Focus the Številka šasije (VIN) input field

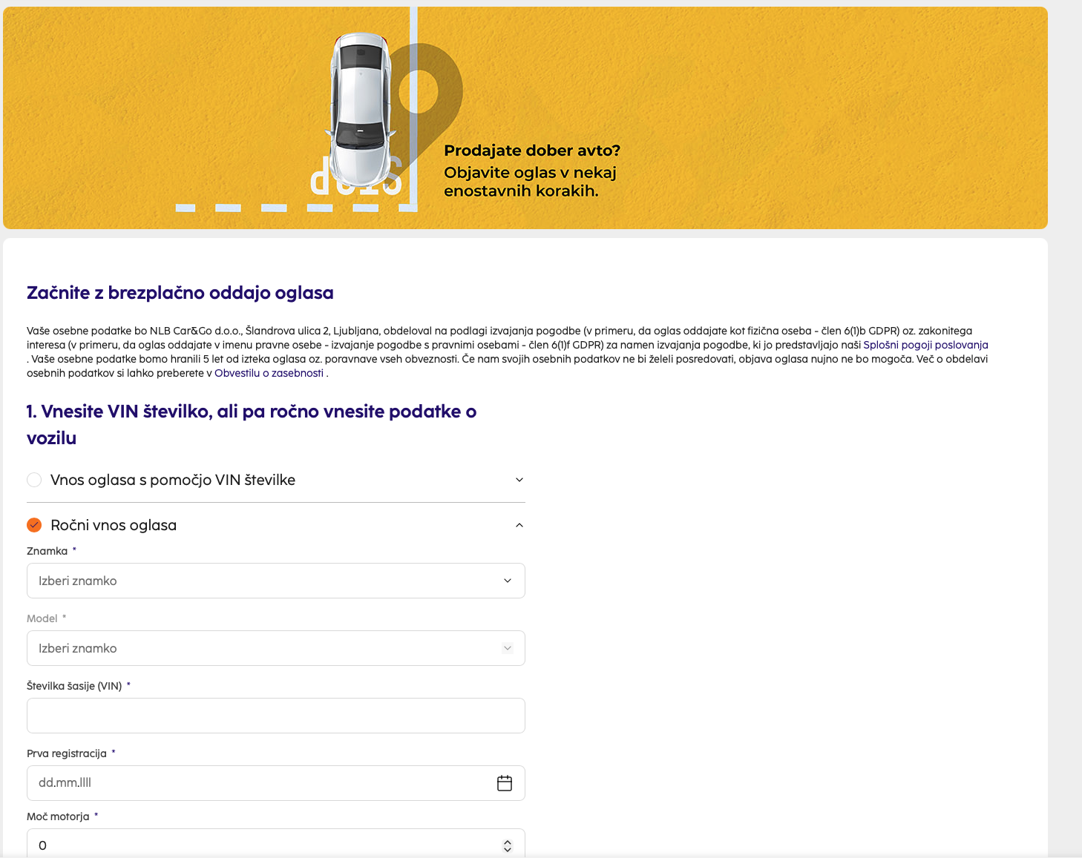pyautogui.click(x=275, y=716)
